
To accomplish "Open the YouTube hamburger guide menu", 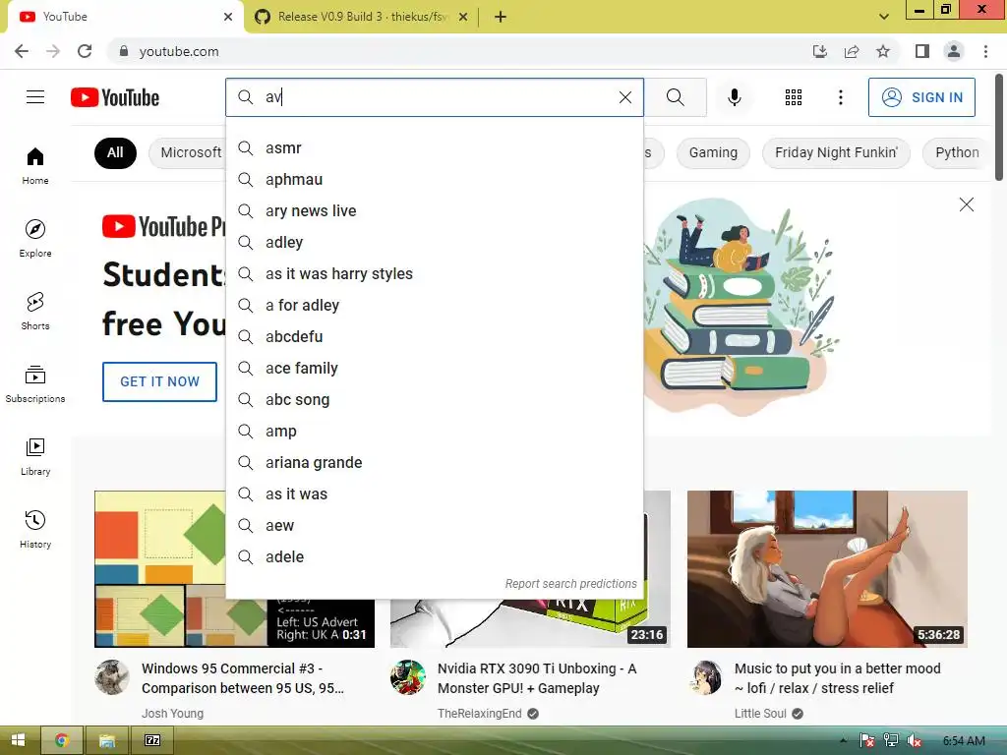I will tap(35, 97).
